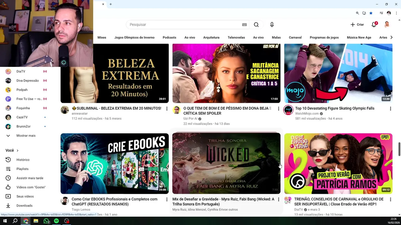Open options menu for Dona Beja video
This screenshot has width=401, height=225.
tap(279, 109)
